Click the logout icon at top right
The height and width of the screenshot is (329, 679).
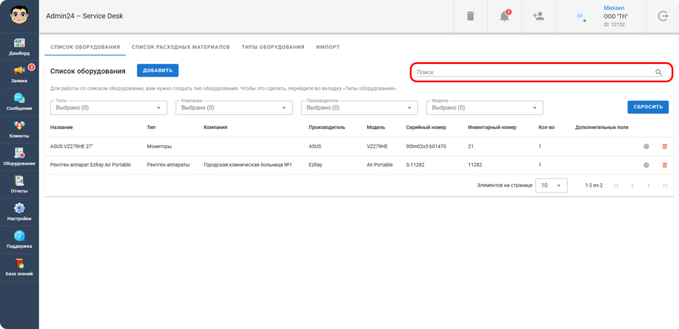tap(663, 16)
